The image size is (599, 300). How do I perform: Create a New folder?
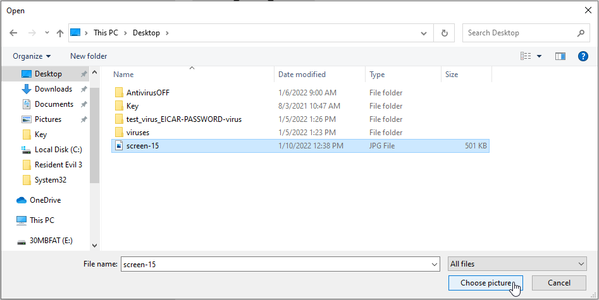click(89, 56)
